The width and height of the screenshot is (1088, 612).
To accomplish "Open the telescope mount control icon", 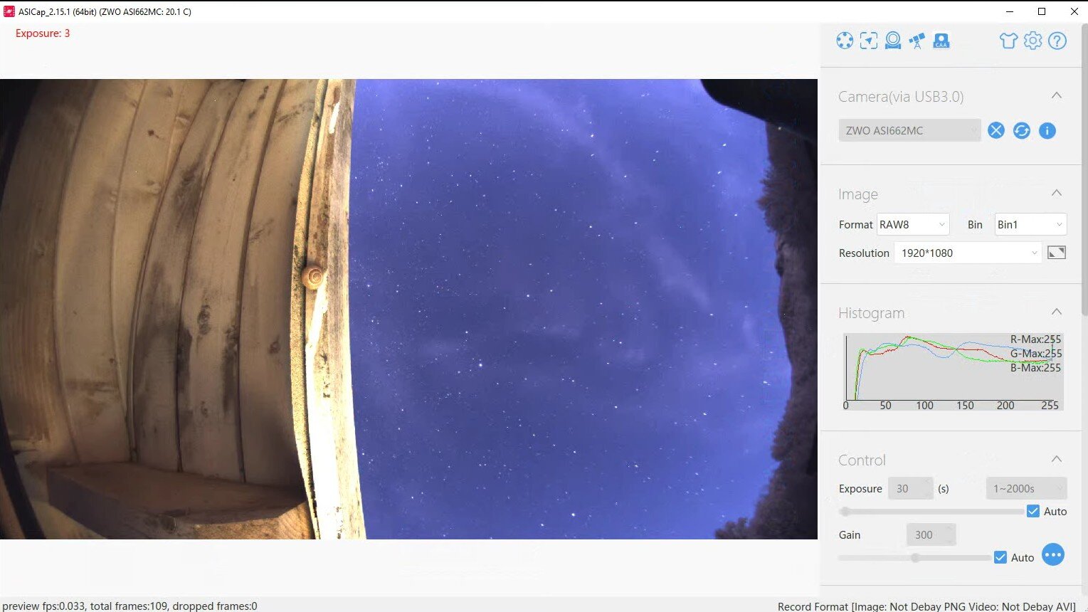I will (917, 41).
